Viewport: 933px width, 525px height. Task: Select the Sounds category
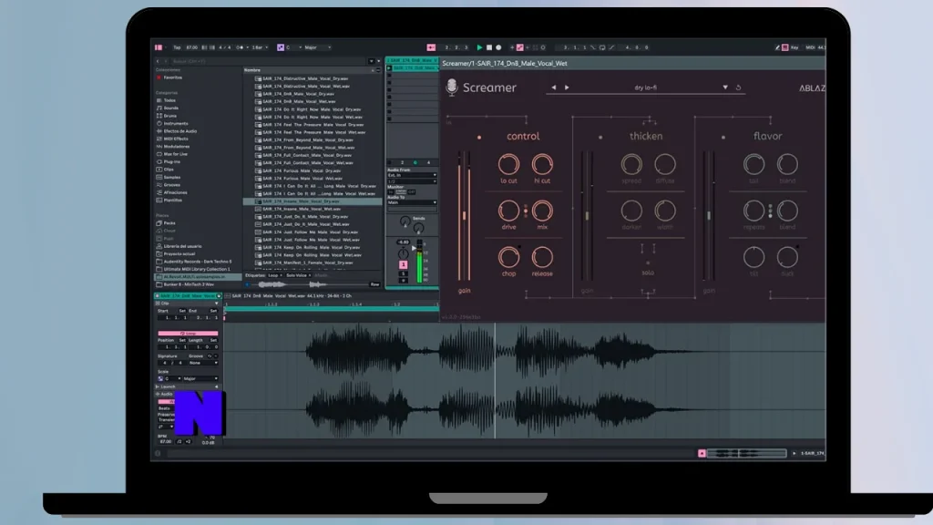[x=170, y=108]
